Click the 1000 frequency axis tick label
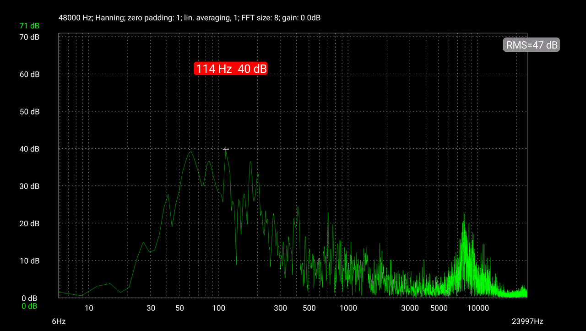 348,308
